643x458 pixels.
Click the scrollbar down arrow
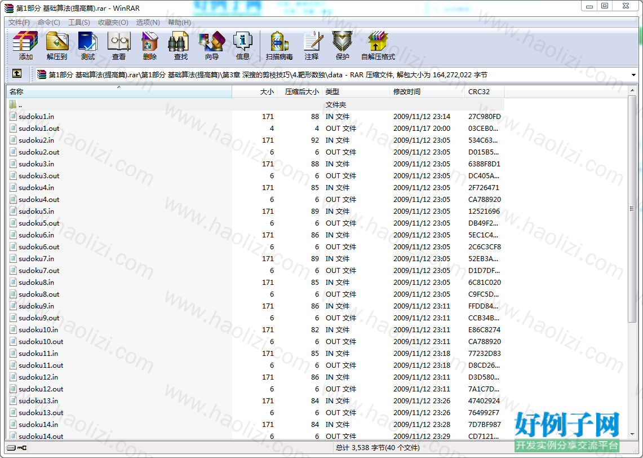(x=632, y=434)
